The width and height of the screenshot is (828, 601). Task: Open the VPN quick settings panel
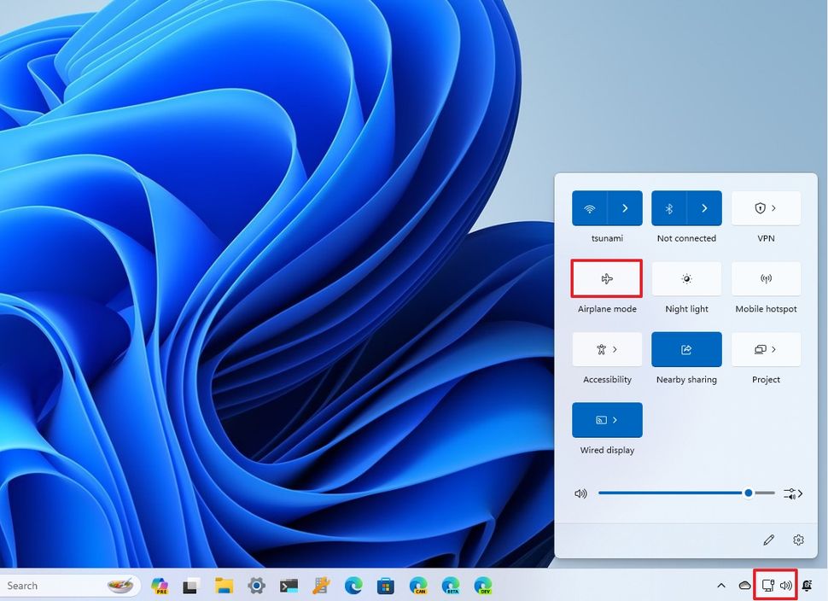pos(766,207)
